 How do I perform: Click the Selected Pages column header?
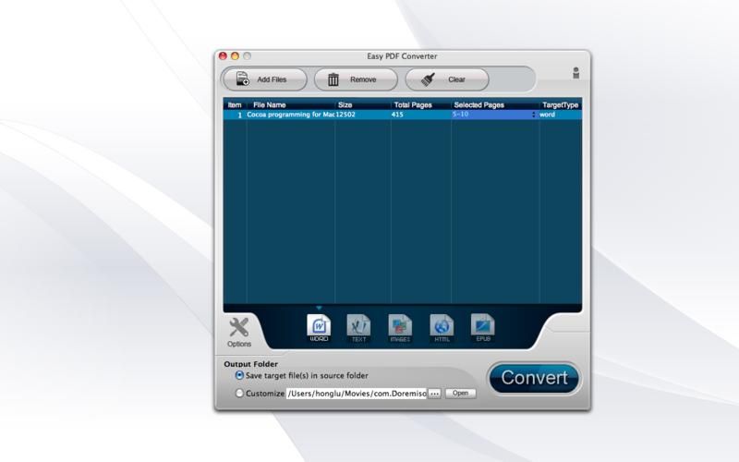pos(495,105)
